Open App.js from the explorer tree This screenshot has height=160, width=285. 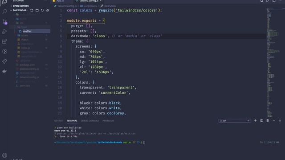pos(25,40)
